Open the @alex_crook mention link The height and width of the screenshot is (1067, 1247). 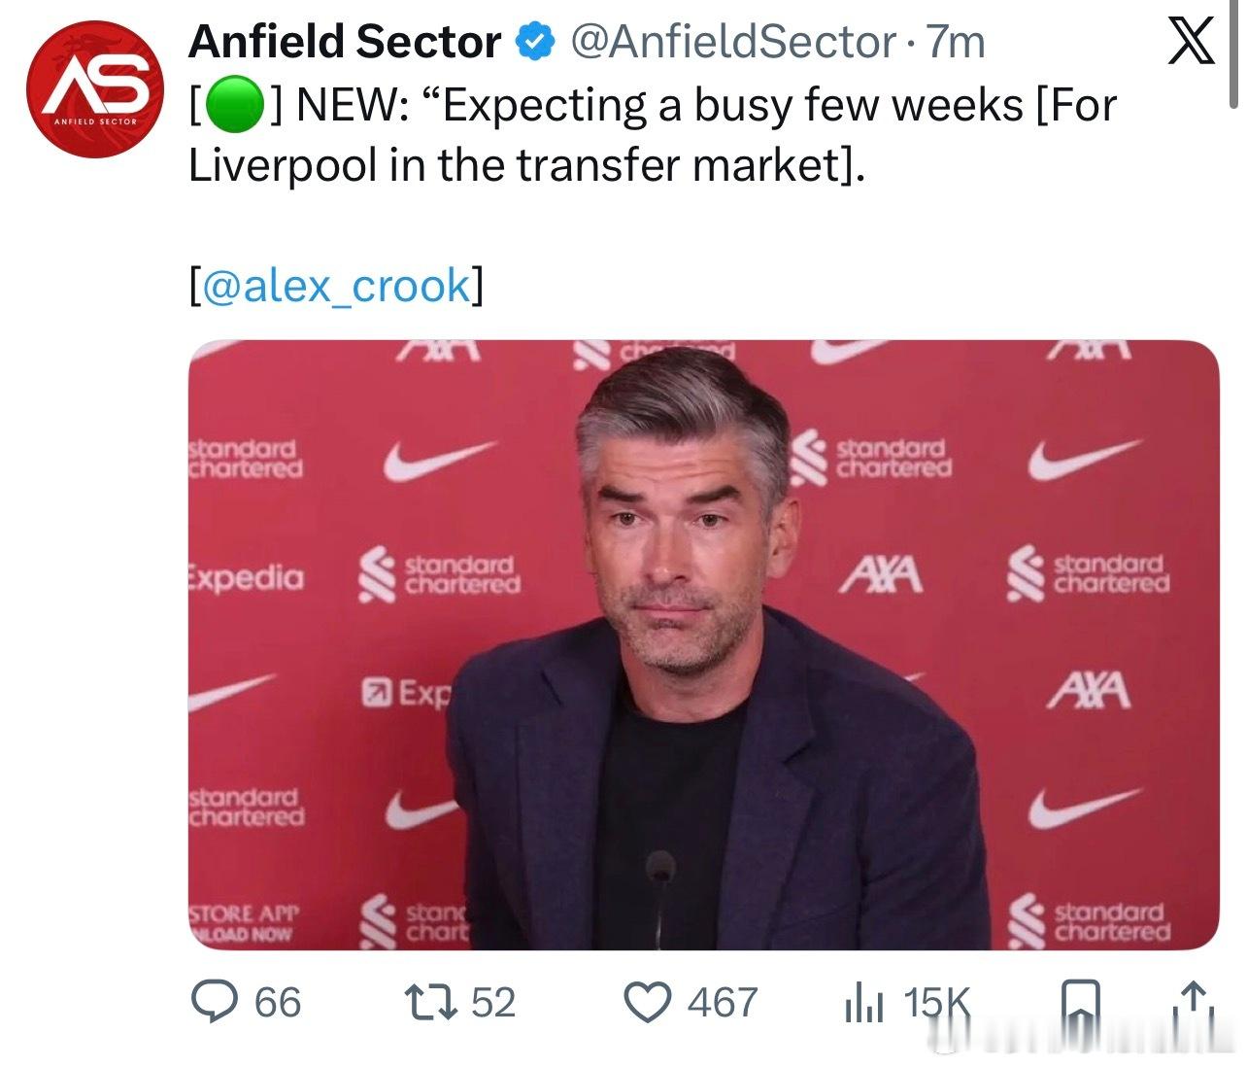(x=336, y=287)
